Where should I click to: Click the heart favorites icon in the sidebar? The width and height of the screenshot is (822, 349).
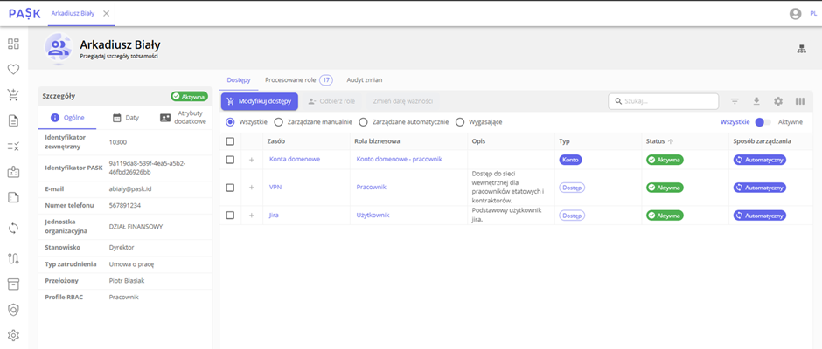click(x=13, y=69)
